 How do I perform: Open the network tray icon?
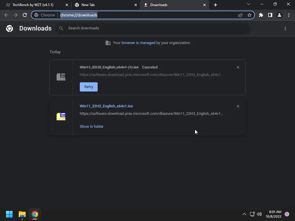[252, 214]
